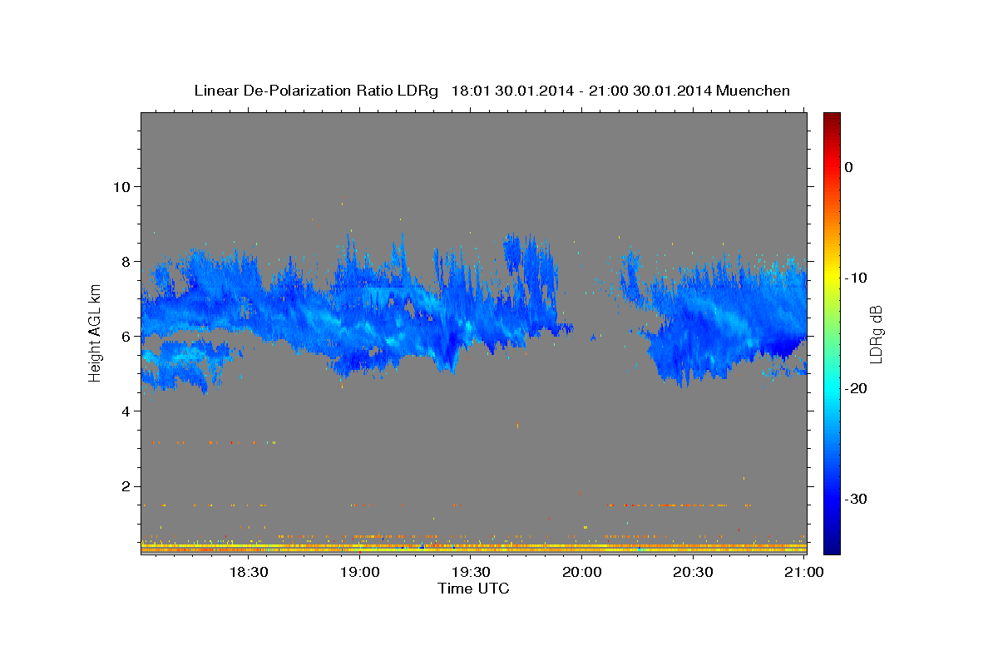
Task: Click the 19:00 time tick label
Action: click(359, 572)
